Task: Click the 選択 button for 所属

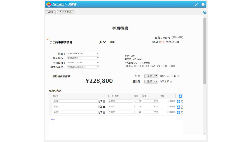Action: [149, 76]
